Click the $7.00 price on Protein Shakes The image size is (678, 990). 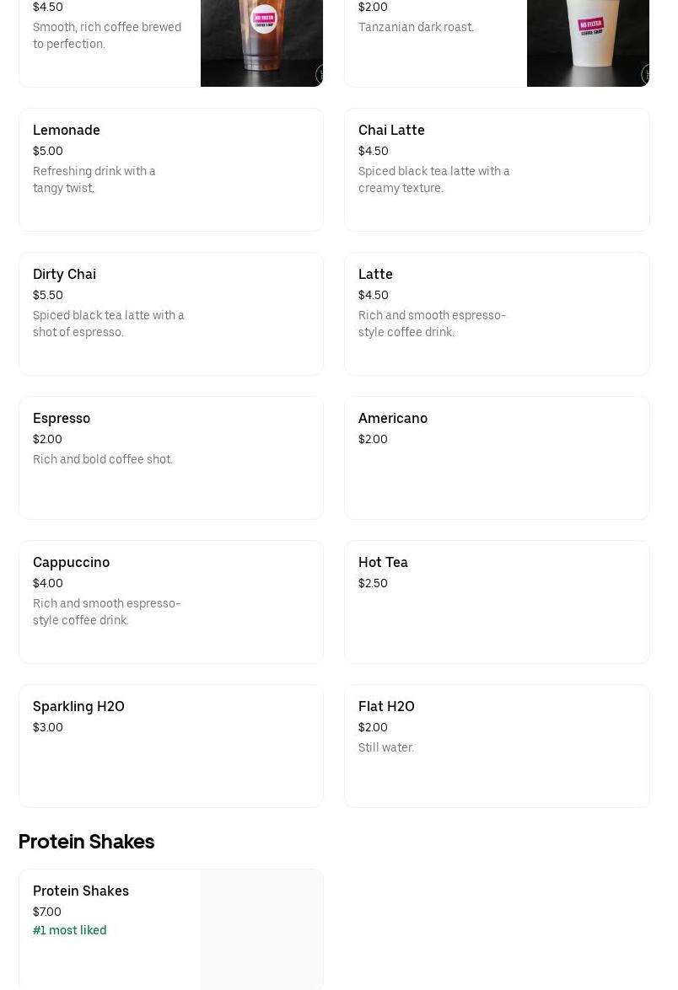[46, 912]
